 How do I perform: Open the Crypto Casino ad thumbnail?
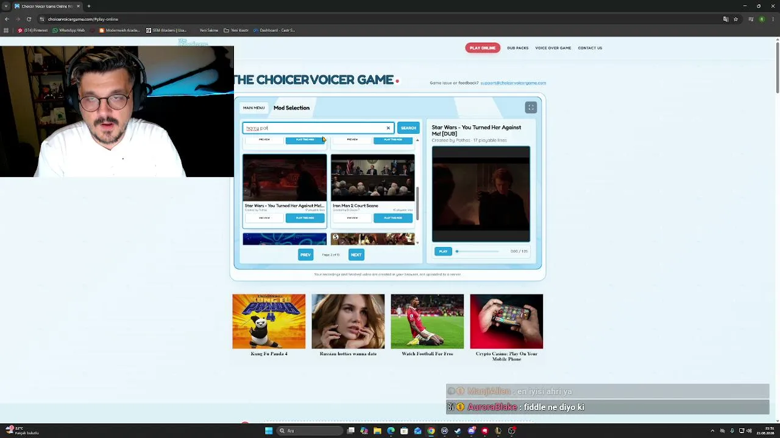506,322
